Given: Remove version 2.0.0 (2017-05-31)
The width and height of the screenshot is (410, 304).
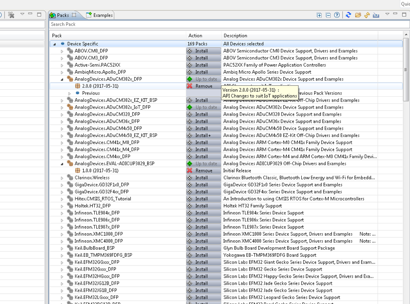Looking at the screenshot, I should coord(204,86).
